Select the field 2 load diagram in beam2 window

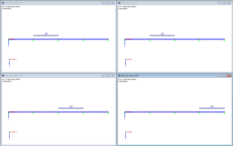pos(46,36)
